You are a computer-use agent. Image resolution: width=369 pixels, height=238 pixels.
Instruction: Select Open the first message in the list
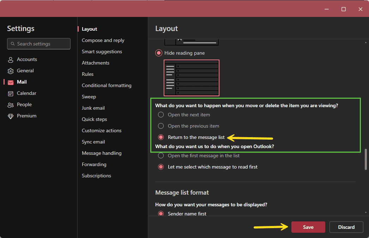[161, 155]
